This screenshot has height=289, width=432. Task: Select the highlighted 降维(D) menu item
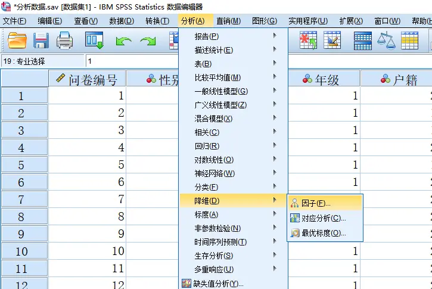point(233,201)
